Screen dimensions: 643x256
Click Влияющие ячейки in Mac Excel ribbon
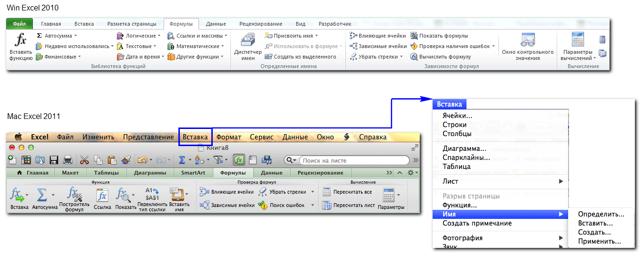(x=227, y=192)
